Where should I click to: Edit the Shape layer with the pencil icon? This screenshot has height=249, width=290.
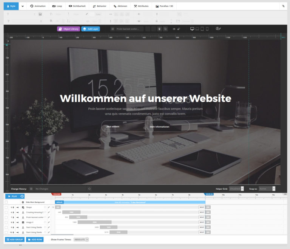tap(49, 207)
